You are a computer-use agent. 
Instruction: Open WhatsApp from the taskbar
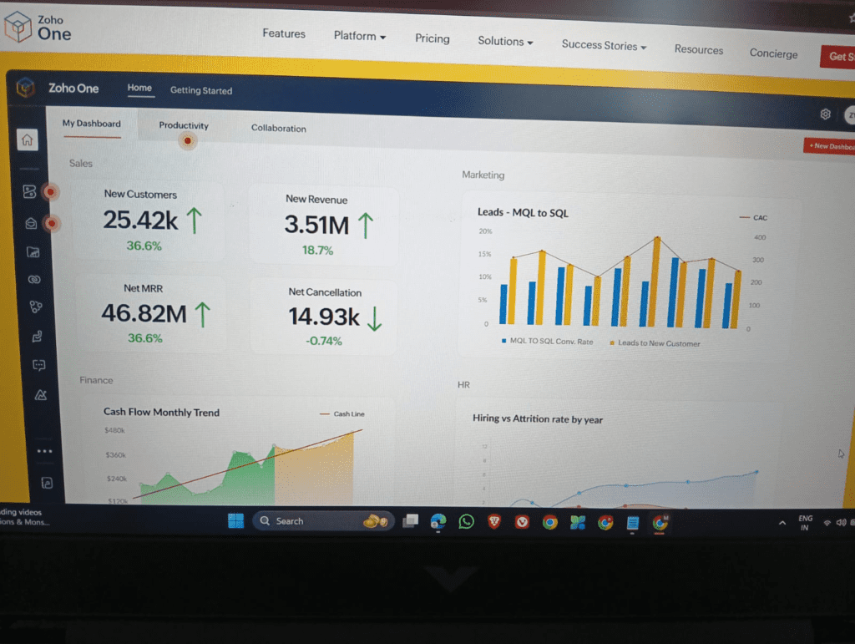coord(466,521)
